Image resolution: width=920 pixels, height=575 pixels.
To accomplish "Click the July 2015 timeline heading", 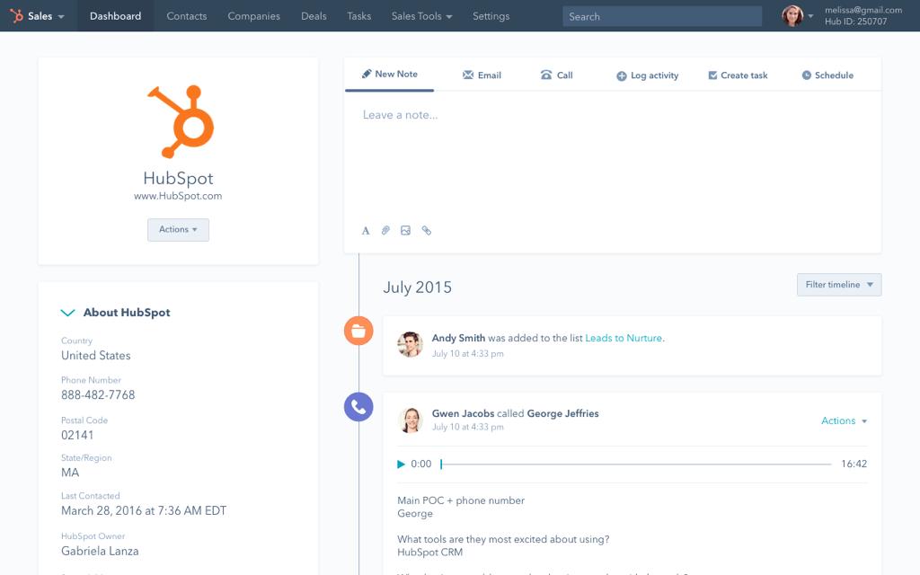I will coord(417,287).
